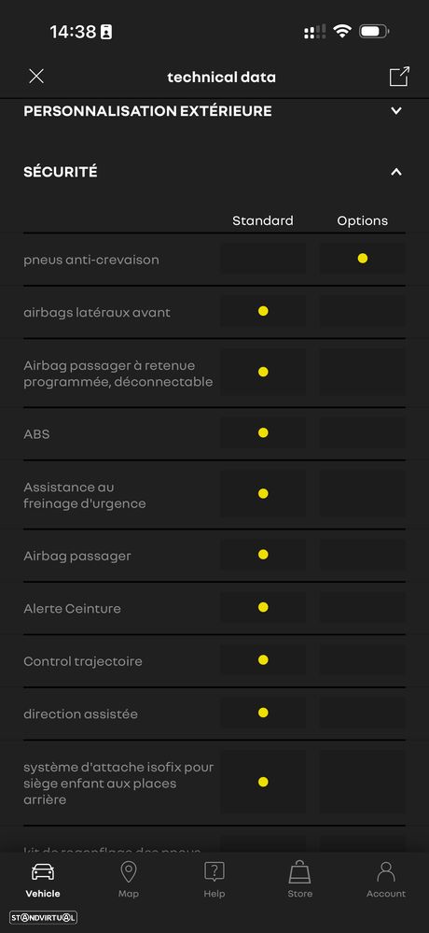Tap the Standard dot for ABS

click(x=263, y=432)
